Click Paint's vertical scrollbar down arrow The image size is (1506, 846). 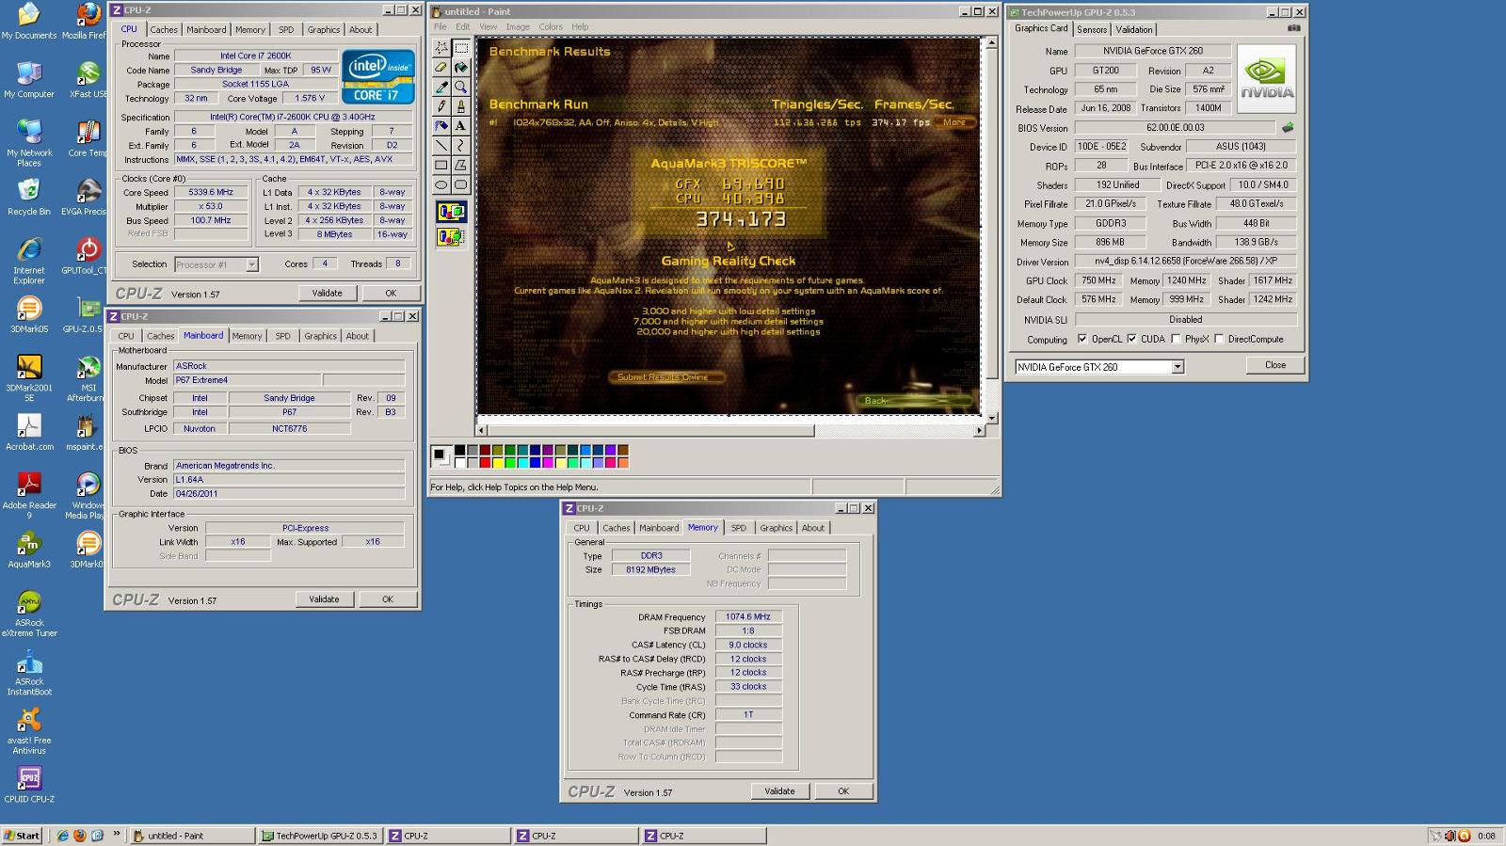pyautogui.click(x=991, y=418)
